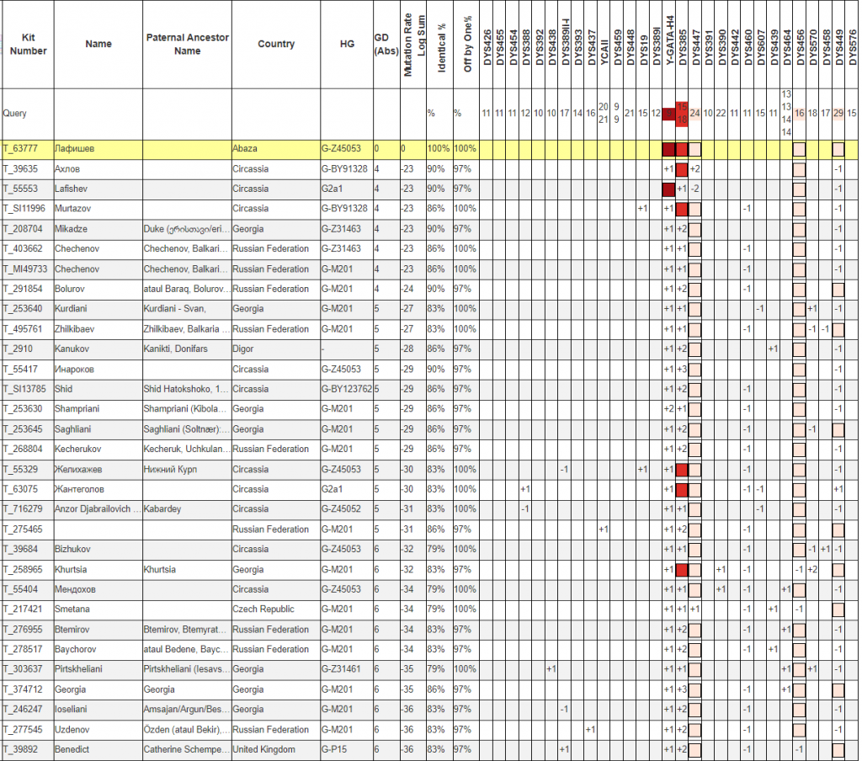Open kit T_63777 in highlighted row

pyautogui.click(x=20, y=149)
